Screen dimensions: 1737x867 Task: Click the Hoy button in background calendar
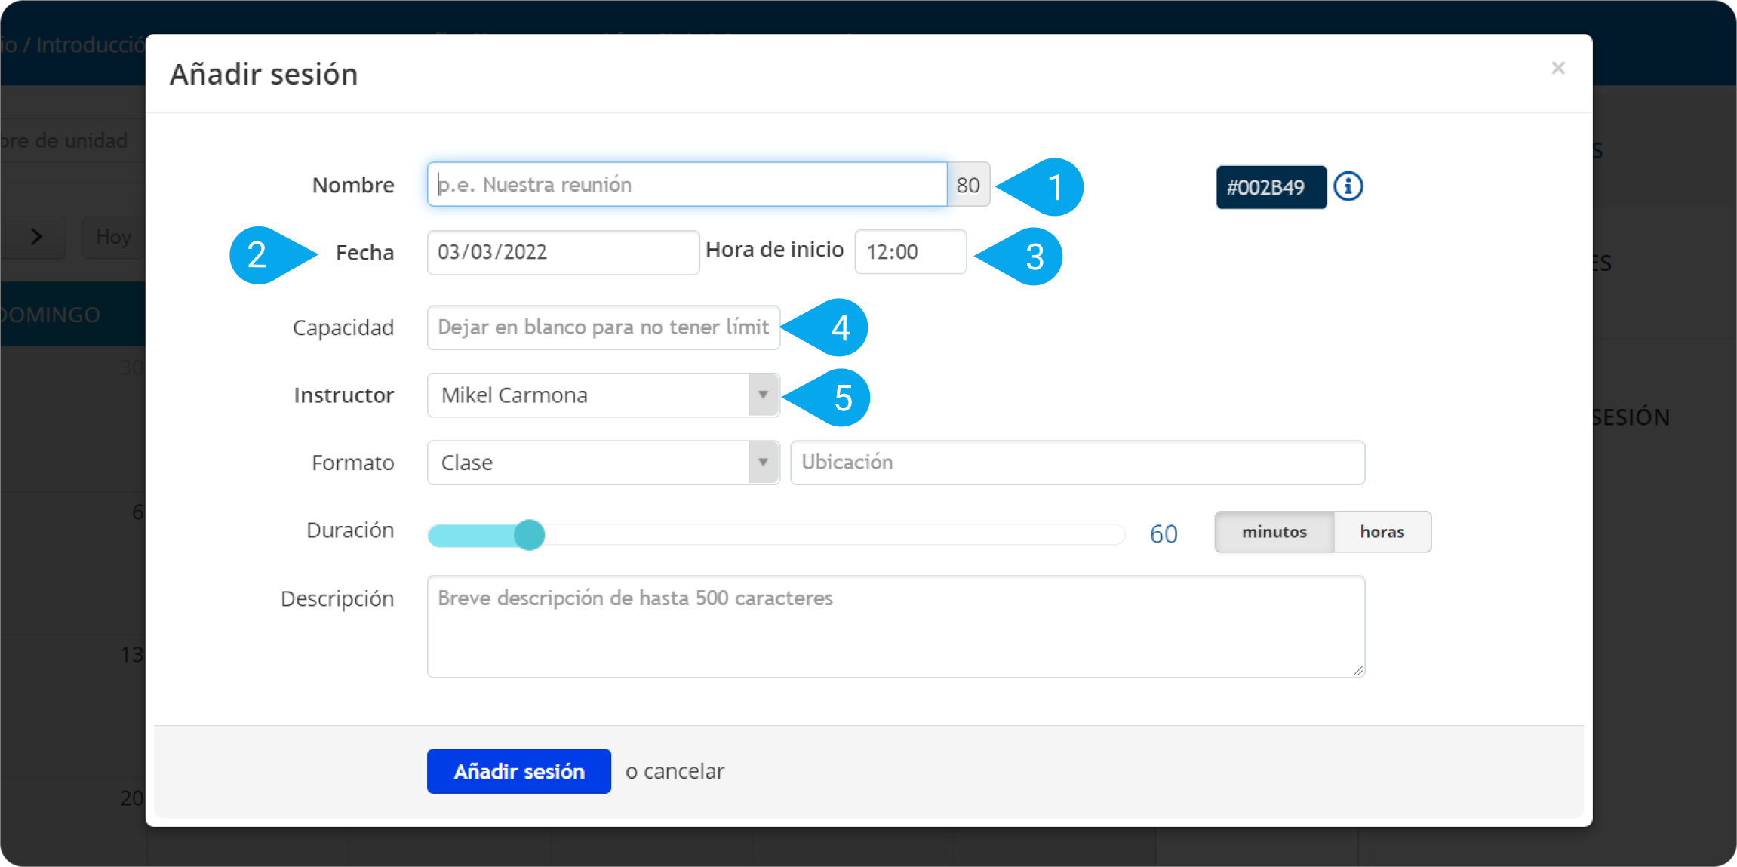[x=113, y=237]
